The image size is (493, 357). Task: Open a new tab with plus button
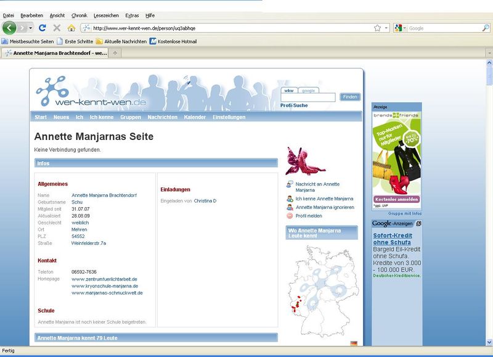115,53
